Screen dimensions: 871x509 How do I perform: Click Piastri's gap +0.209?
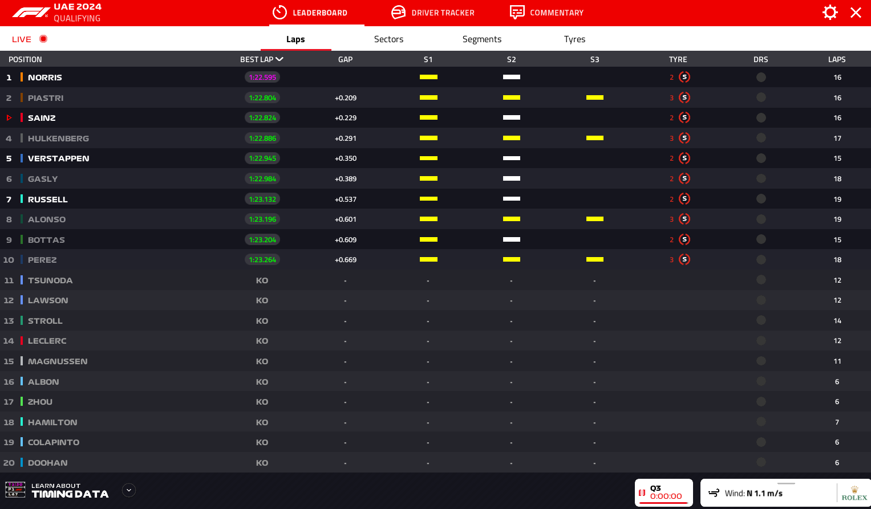pyautogui.click(x=346, y=98)
